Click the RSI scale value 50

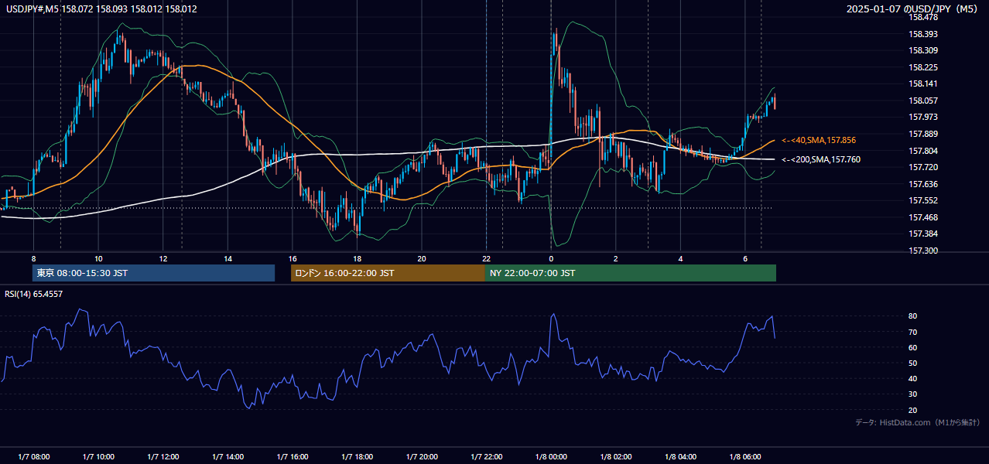click(913, 363)
